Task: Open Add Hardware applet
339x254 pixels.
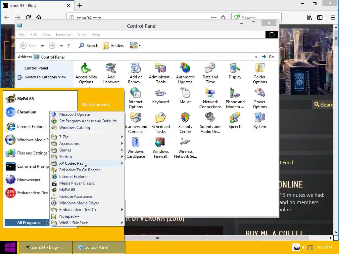Action: coord(111,73)
